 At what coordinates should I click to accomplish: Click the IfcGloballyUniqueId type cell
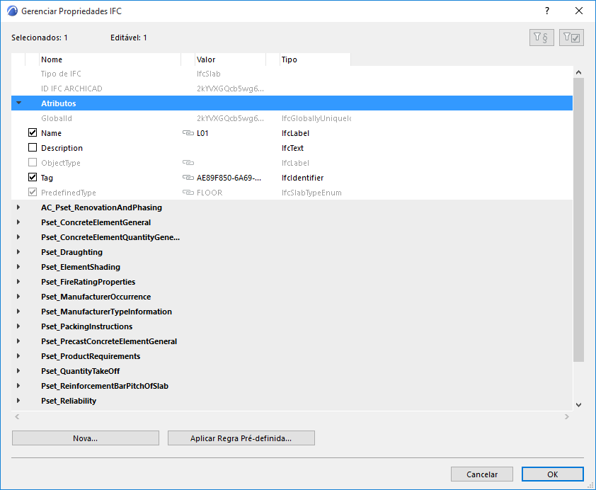pyautogui.click(x=316, y=118)
